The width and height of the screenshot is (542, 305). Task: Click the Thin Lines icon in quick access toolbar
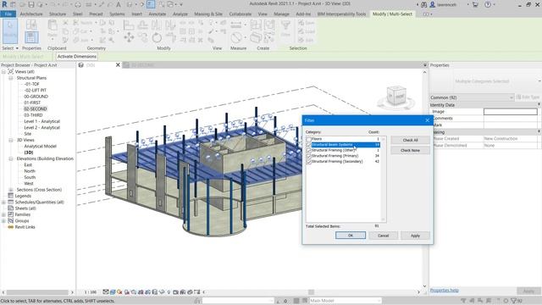[151, 4]
